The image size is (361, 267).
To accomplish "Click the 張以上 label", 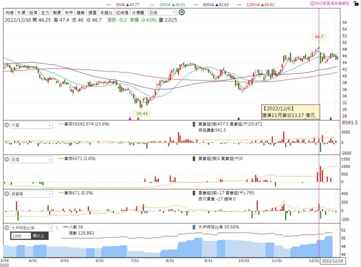I will pos(39,236).
